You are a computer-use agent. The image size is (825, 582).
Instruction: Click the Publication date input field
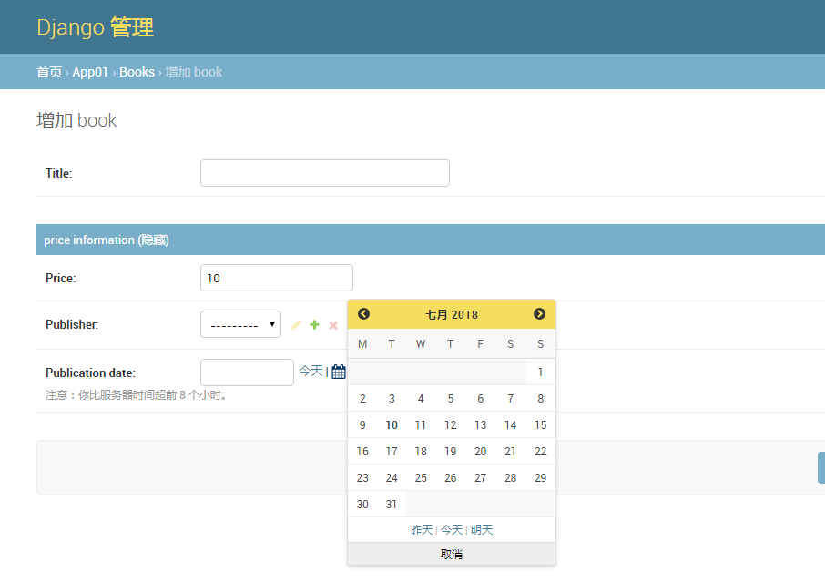point(247,373)
